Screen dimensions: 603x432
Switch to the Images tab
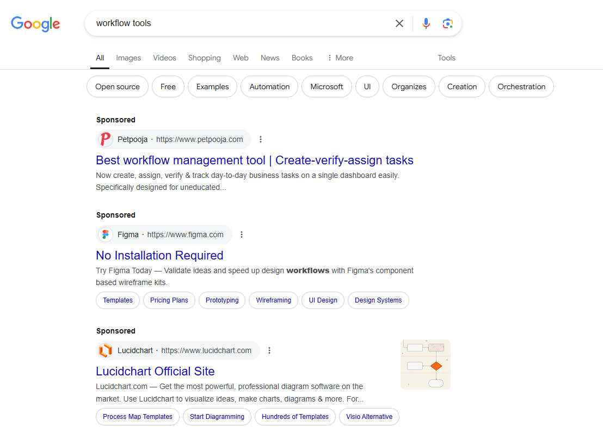128,58
